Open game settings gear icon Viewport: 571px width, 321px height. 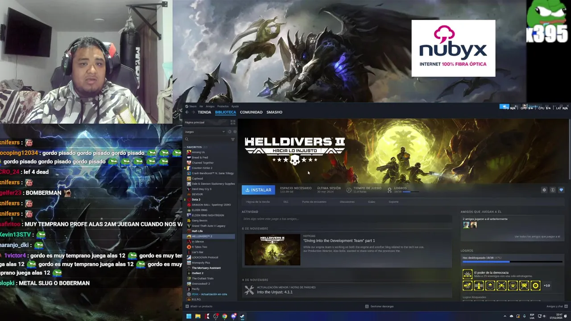click(x=544, y=190)
